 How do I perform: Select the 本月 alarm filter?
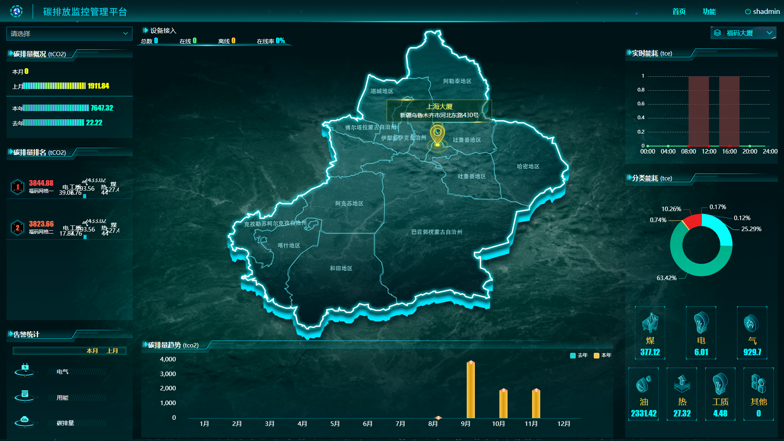[x=92, y=351]
